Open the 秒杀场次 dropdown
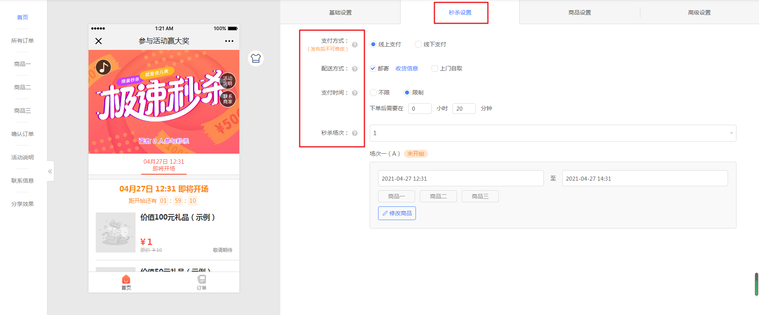The width and height of the screenshot is (759, 315). point(553,133)
